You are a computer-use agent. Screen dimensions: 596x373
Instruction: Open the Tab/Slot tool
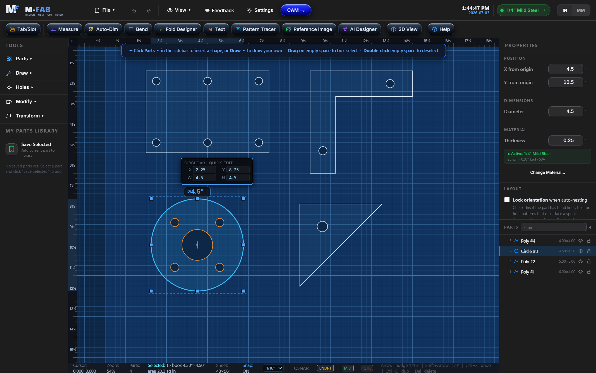click(x=23, y=29)
